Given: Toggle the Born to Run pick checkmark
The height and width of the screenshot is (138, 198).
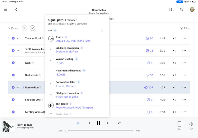Looking at the screenshot, I should (x=18, y=87).
